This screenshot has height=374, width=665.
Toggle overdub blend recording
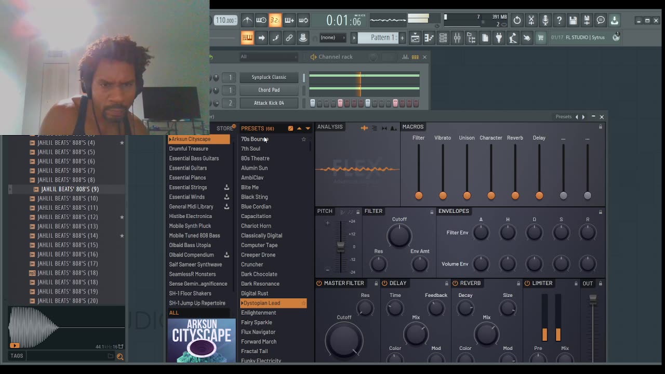[289, 20]
